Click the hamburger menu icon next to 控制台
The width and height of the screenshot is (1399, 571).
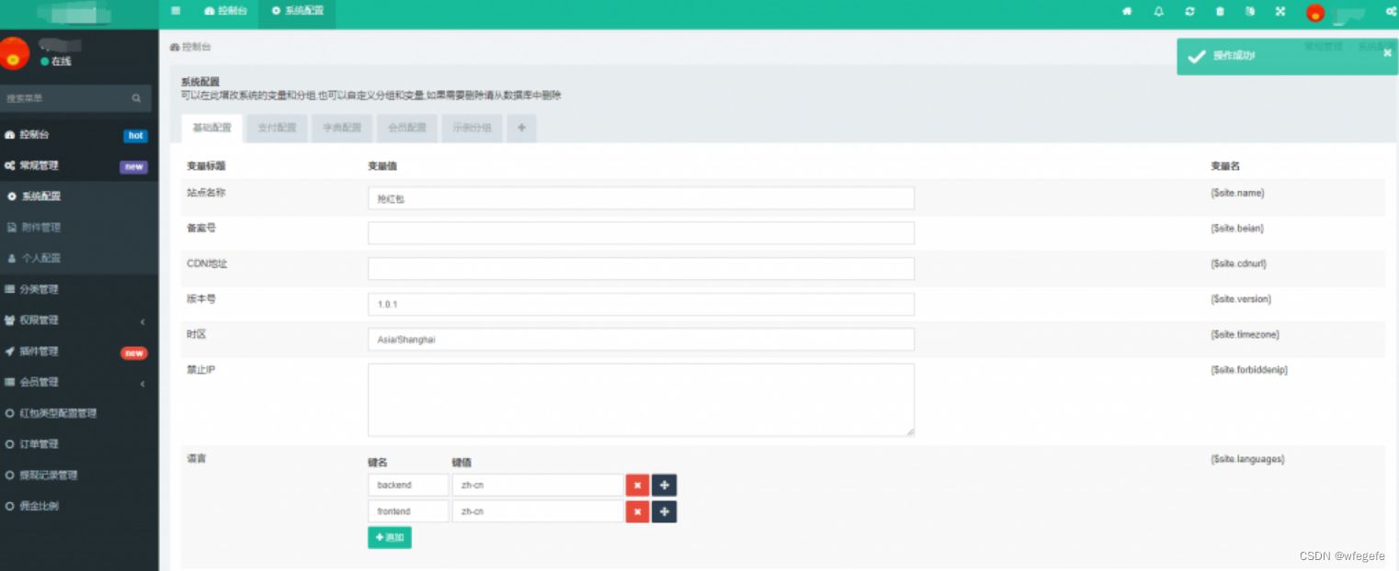pyautogui.click(x=175, y=12)
